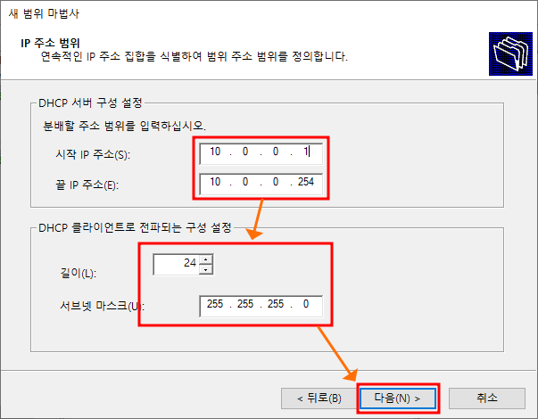
Task: Select second octet of 끝 IP 주소
Action: click(245, 182)
